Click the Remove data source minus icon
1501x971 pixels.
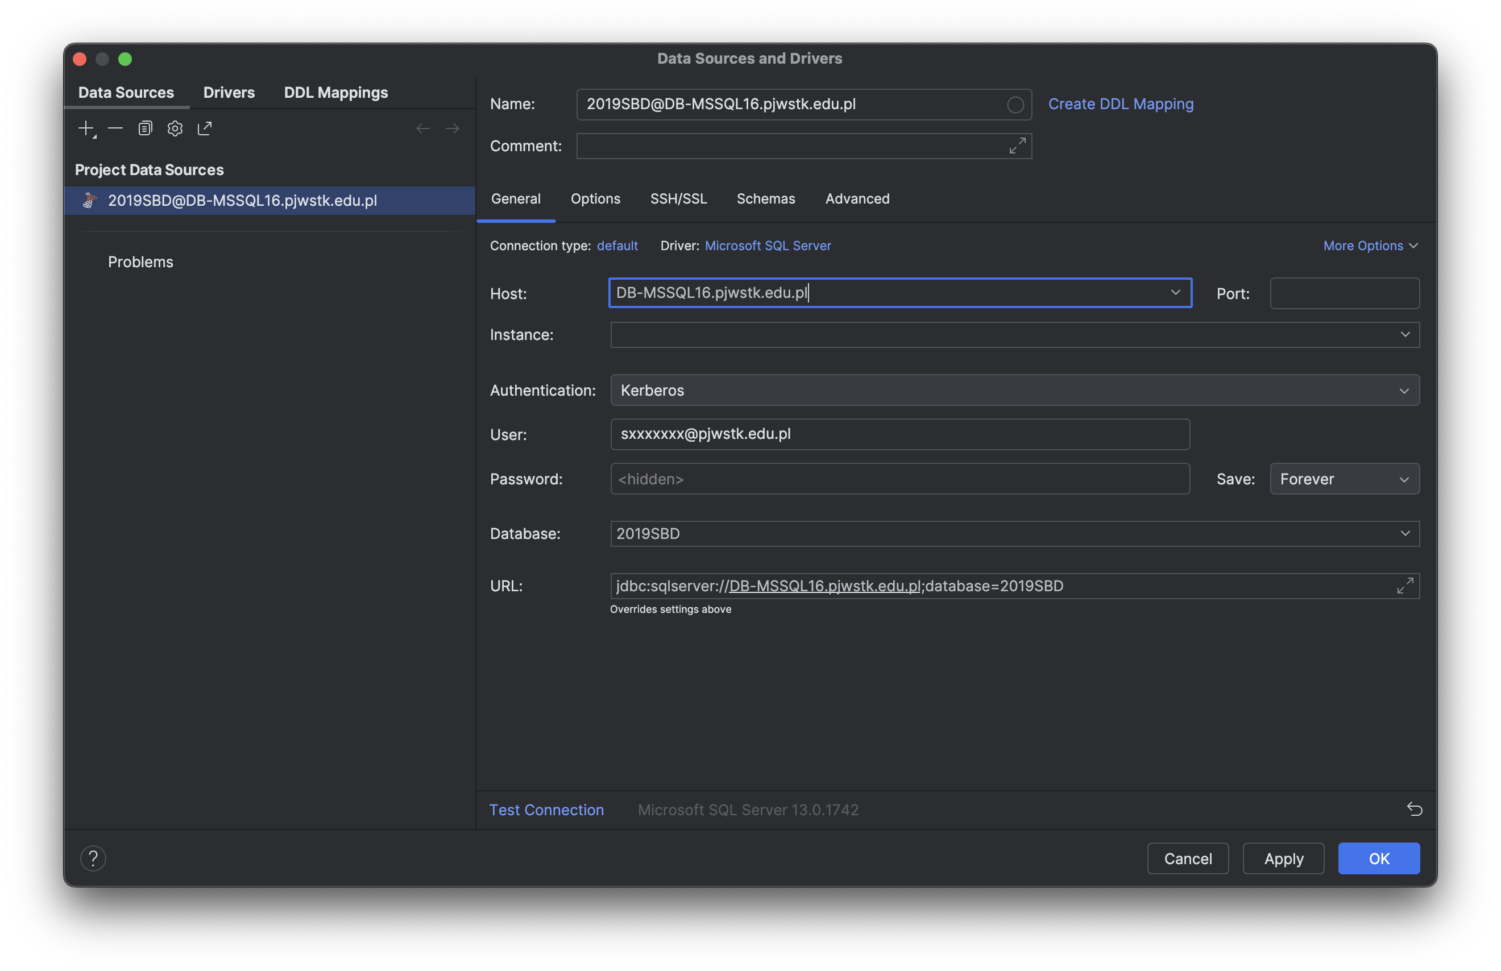coord(115,128)
